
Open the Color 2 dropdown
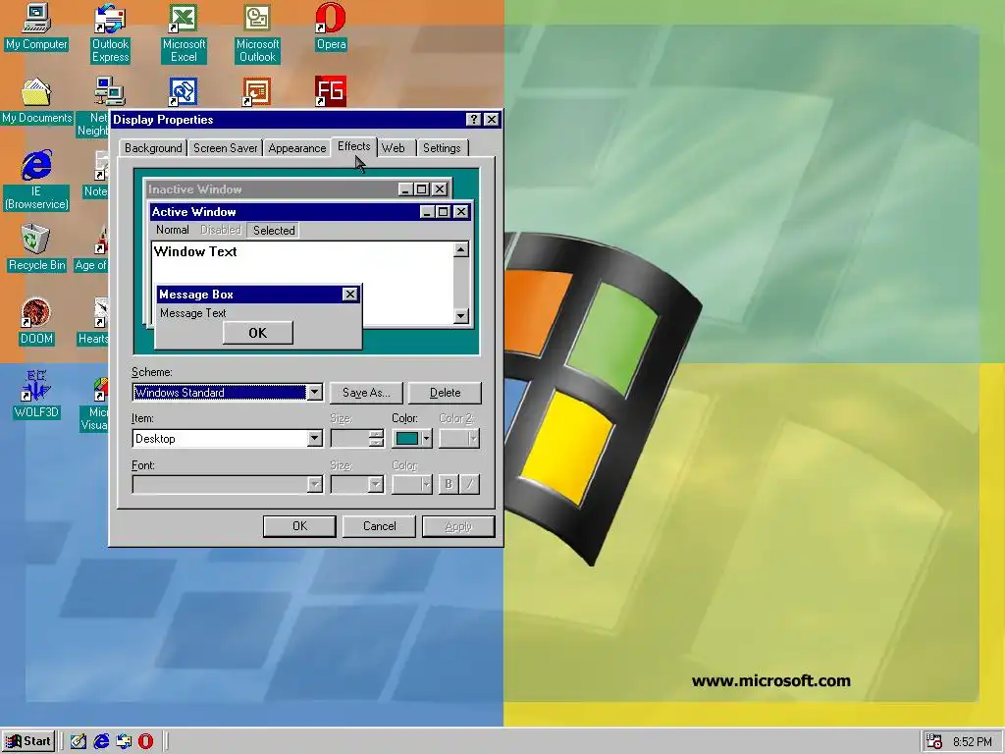click(x=459, y=439)
